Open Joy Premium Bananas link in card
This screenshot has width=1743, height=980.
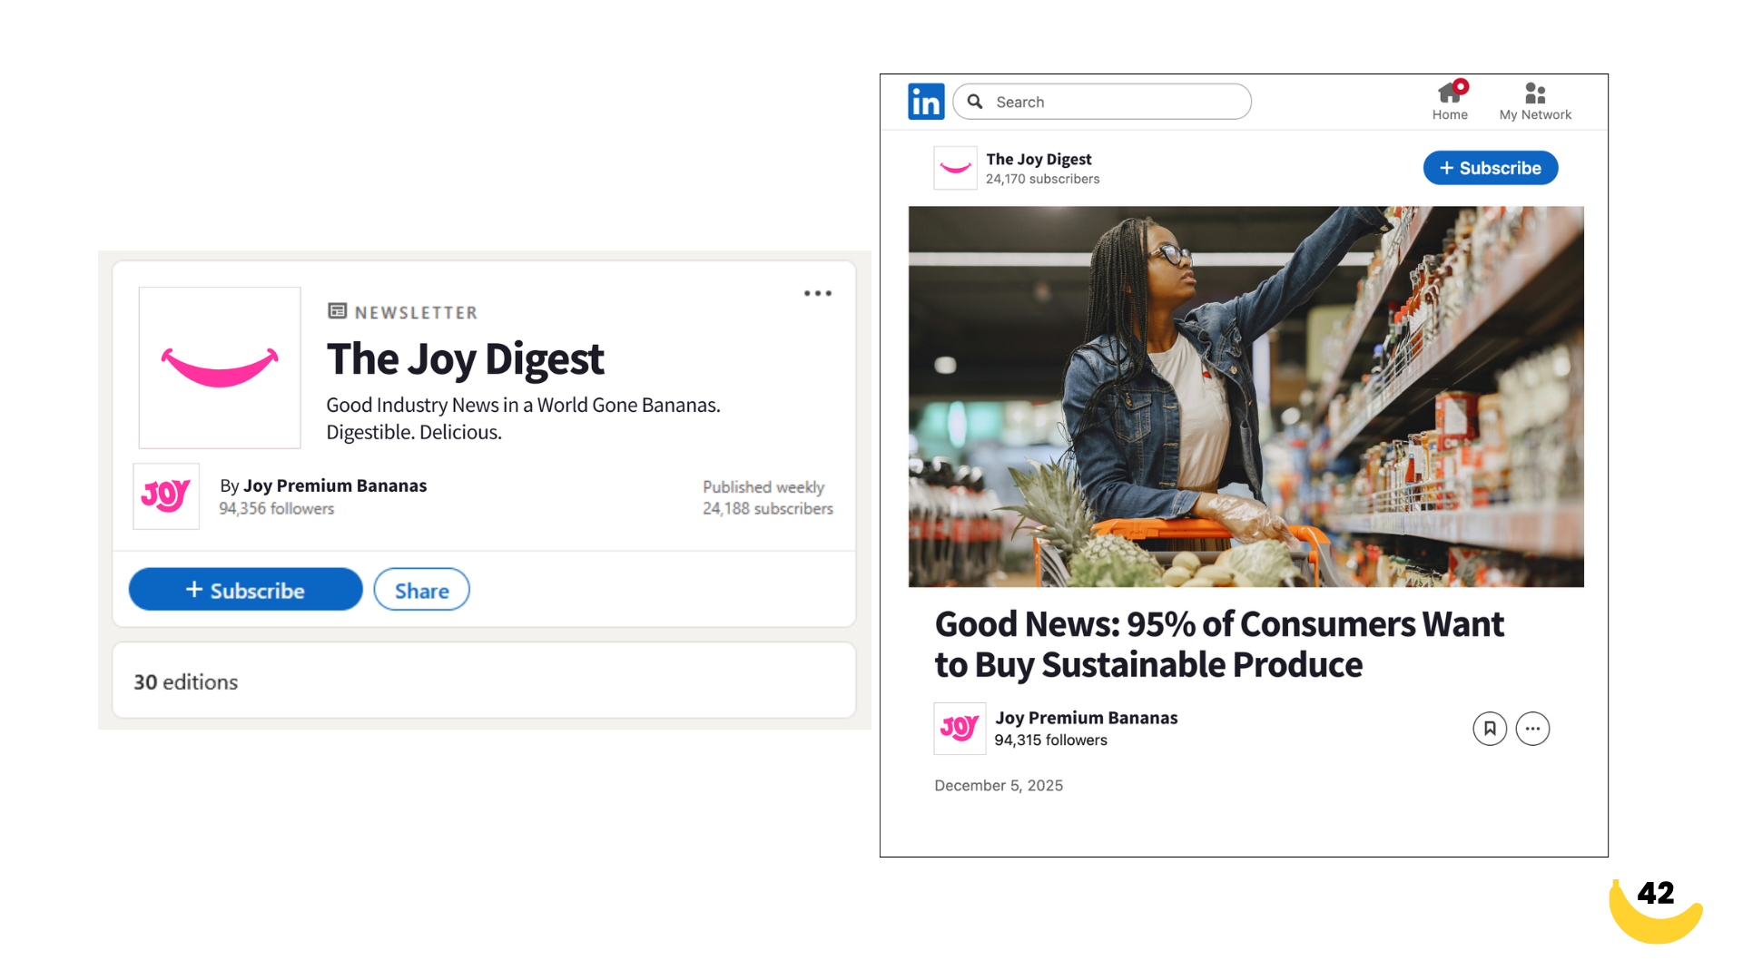pyautogui.click(x=334, y=485)
